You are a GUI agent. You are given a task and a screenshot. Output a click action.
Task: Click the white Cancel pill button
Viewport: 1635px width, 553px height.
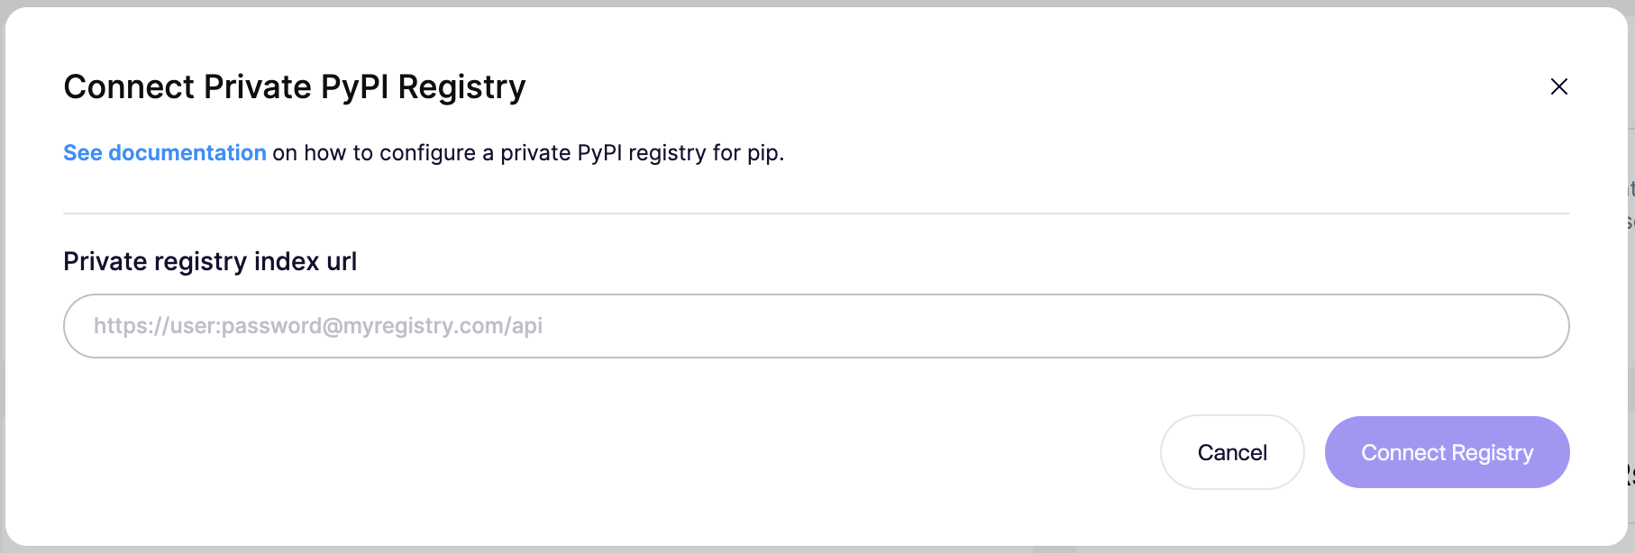[1231, 452]
